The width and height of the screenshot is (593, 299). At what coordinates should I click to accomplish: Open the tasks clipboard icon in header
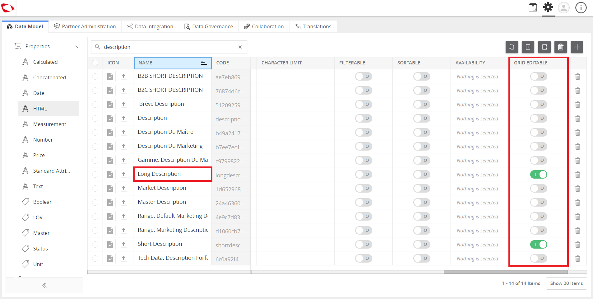533,7
